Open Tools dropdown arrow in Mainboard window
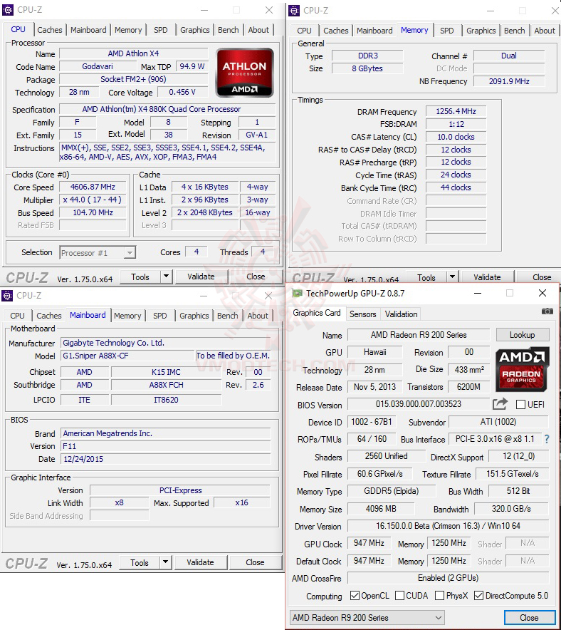The height and width of the screenshot is (630, 561). pyautogui.click(x=165, y=562)
